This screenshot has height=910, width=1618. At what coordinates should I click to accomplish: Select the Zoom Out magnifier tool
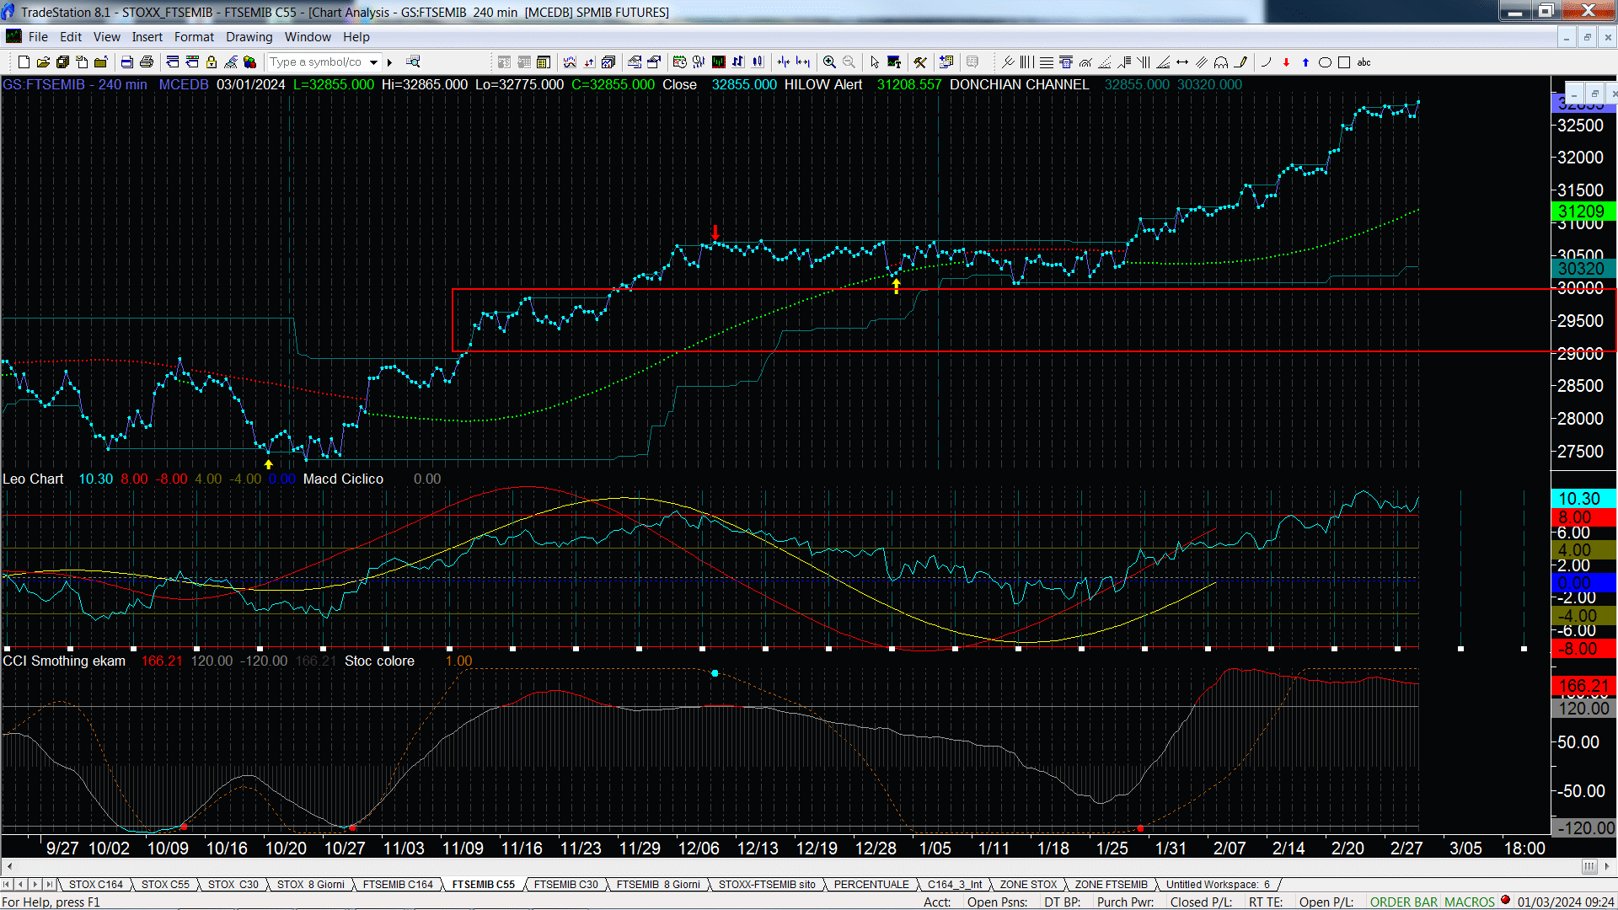click(x=849, y=62)
